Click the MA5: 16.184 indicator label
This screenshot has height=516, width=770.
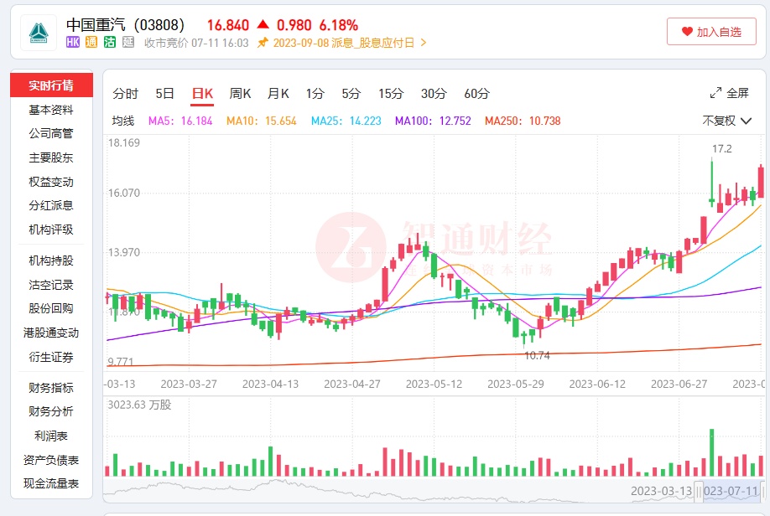point(180,121)
